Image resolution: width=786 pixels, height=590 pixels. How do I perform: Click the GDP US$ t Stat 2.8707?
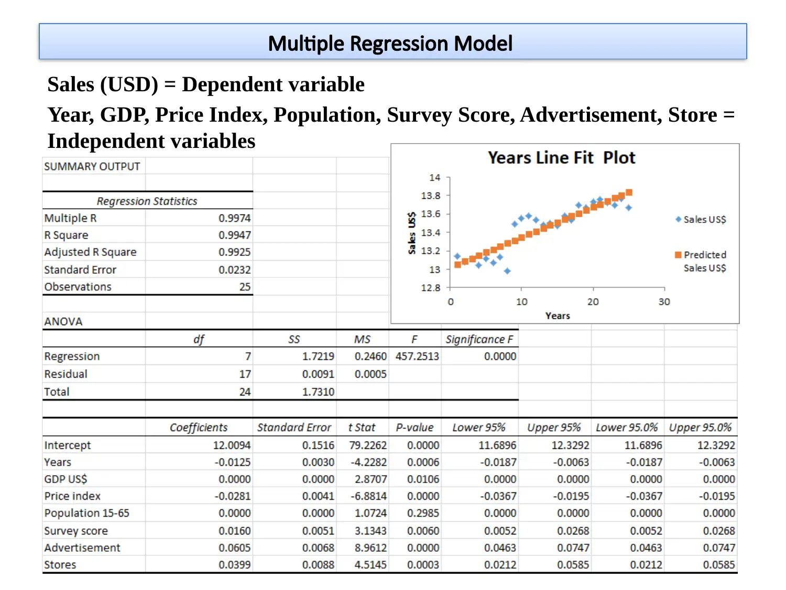(370, 479)
